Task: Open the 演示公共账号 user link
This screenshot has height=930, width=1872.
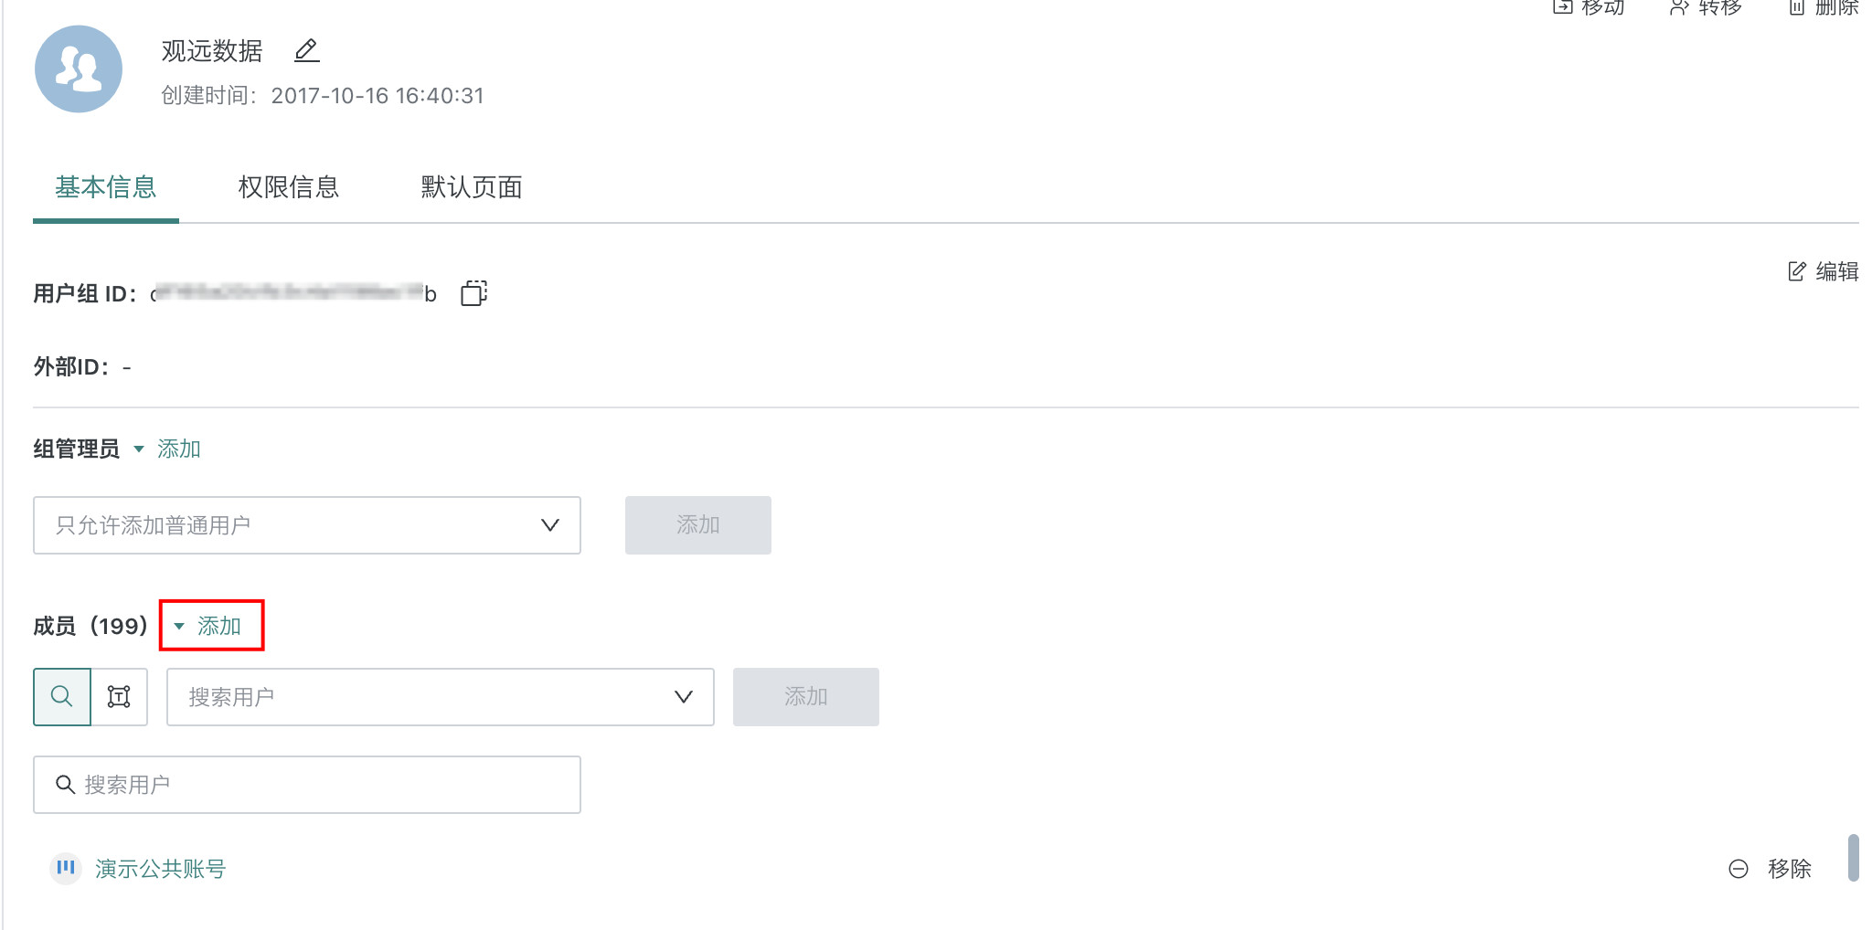Action: tap(160, 869)
